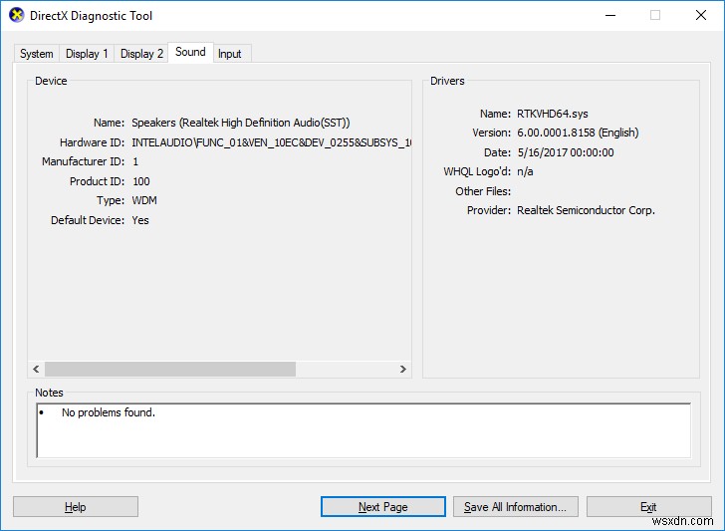Image resolution: width=725 pixels, height=531 pixels.
Task: Click the Notes text box
Action: coord(363,430)
